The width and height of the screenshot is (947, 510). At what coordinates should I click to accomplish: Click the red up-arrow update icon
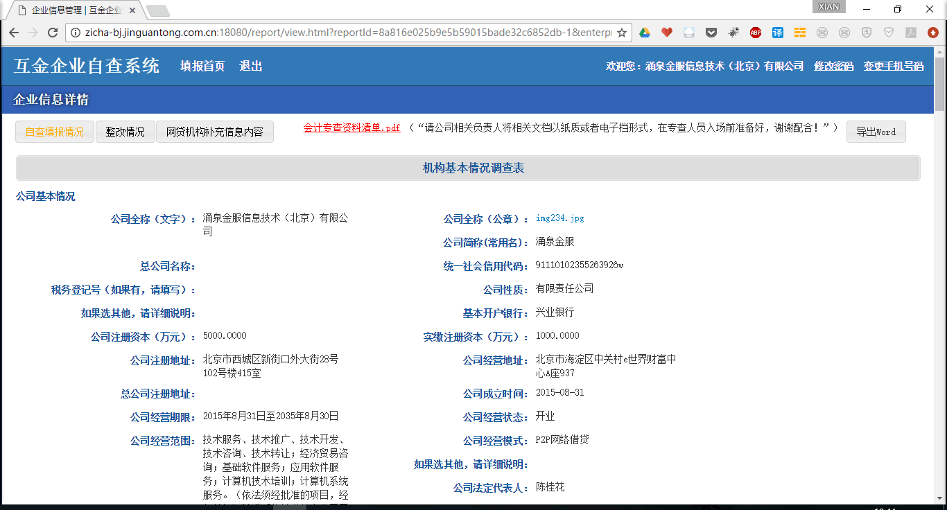coord(933,33)
